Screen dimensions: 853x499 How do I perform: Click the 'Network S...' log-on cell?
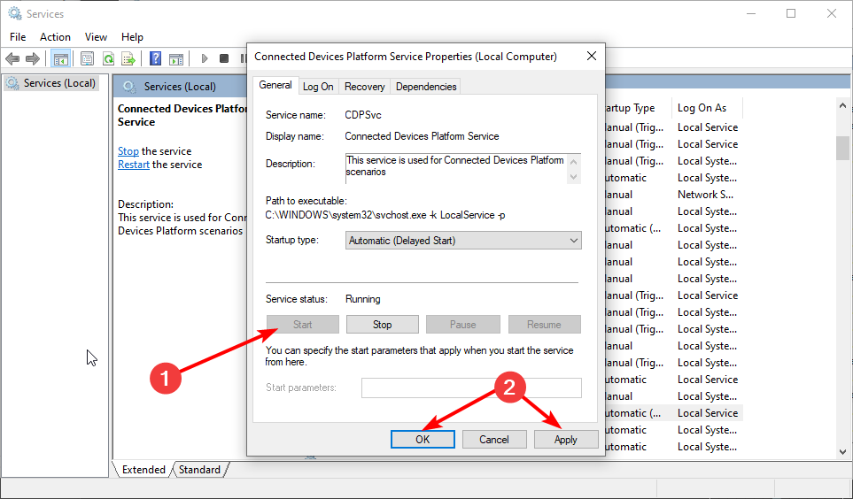[706, 194]
